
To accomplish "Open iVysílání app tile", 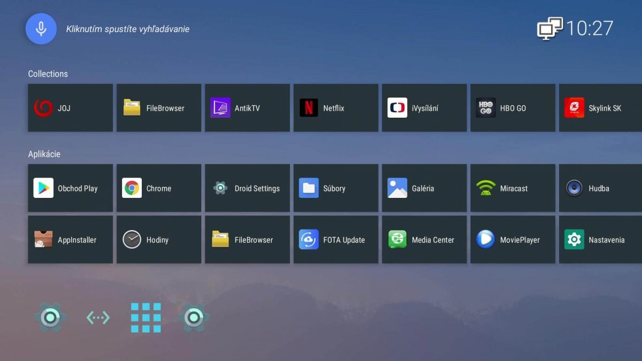I will (x=424, y=107).
